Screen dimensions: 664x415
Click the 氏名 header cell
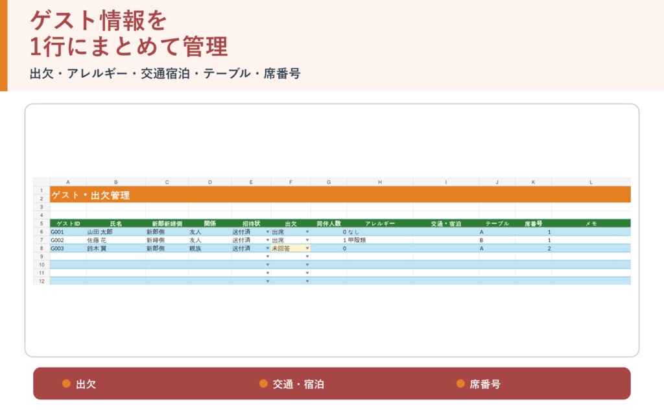[x=115, y=224]
